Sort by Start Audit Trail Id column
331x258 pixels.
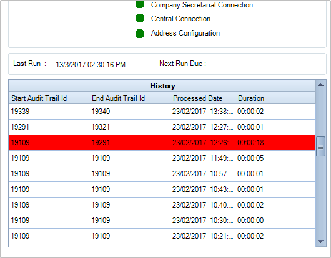[49, 98]
